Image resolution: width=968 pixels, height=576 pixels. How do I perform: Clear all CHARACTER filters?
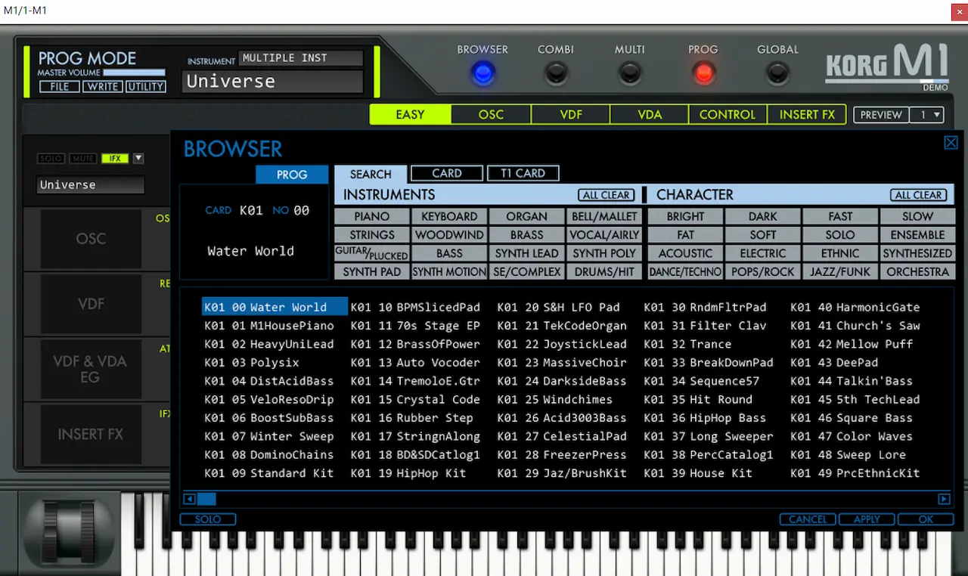pyautogui.click(x=918, y=195)
